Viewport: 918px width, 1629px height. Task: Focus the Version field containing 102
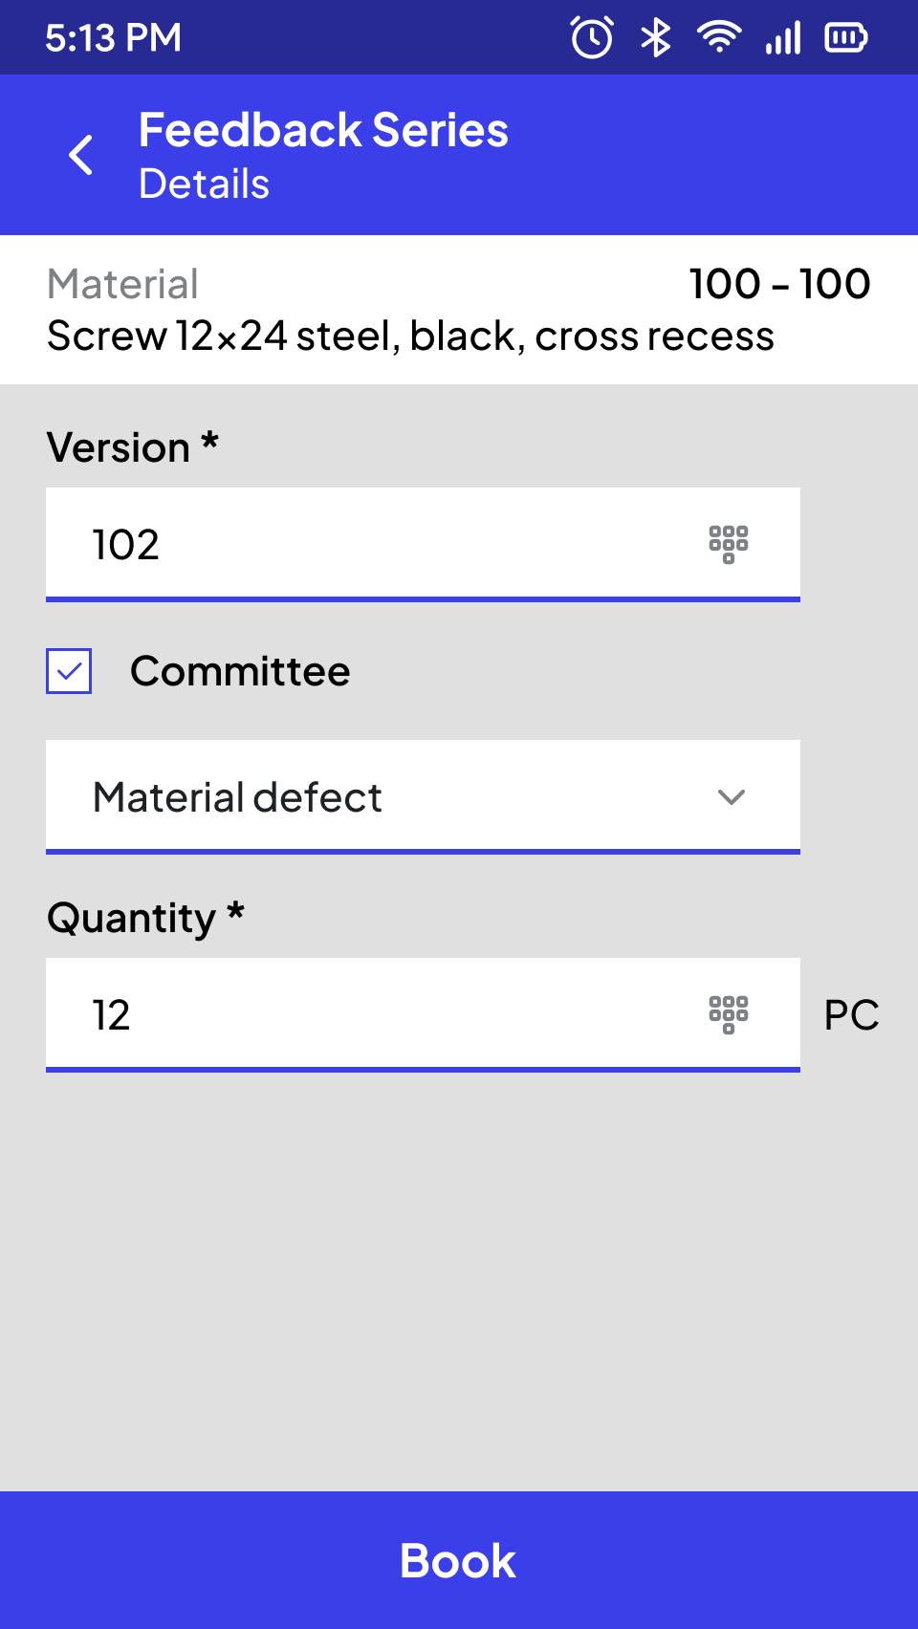pos(423,545)
